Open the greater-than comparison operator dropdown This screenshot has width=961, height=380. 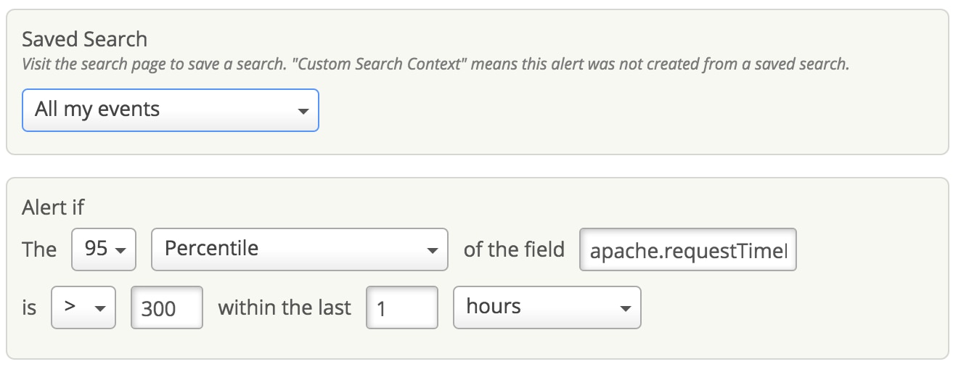click(x=83, y=307)
